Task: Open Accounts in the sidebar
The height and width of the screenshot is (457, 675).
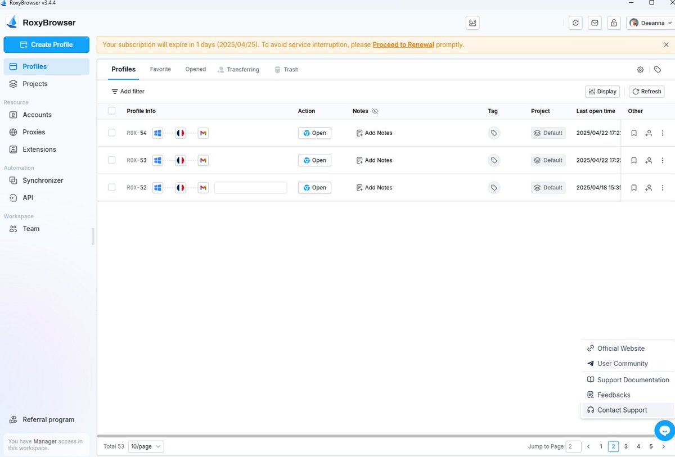Action: [x=46, y=115]
